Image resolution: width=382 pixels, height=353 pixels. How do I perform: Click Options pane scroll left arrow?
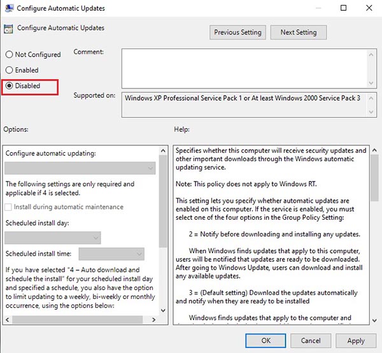click(x=7, y=320)
